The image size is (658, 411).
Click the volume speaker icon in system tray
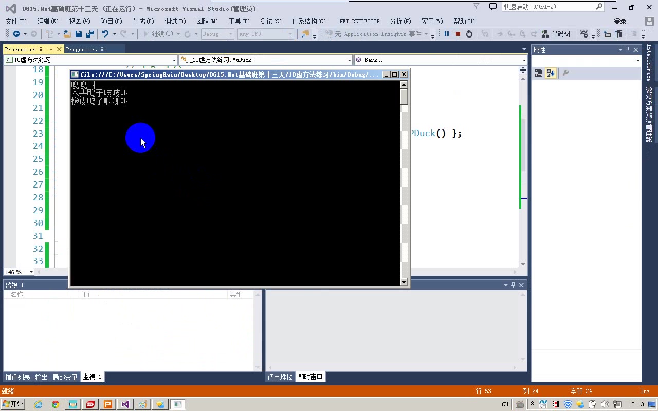pos(605,404)
